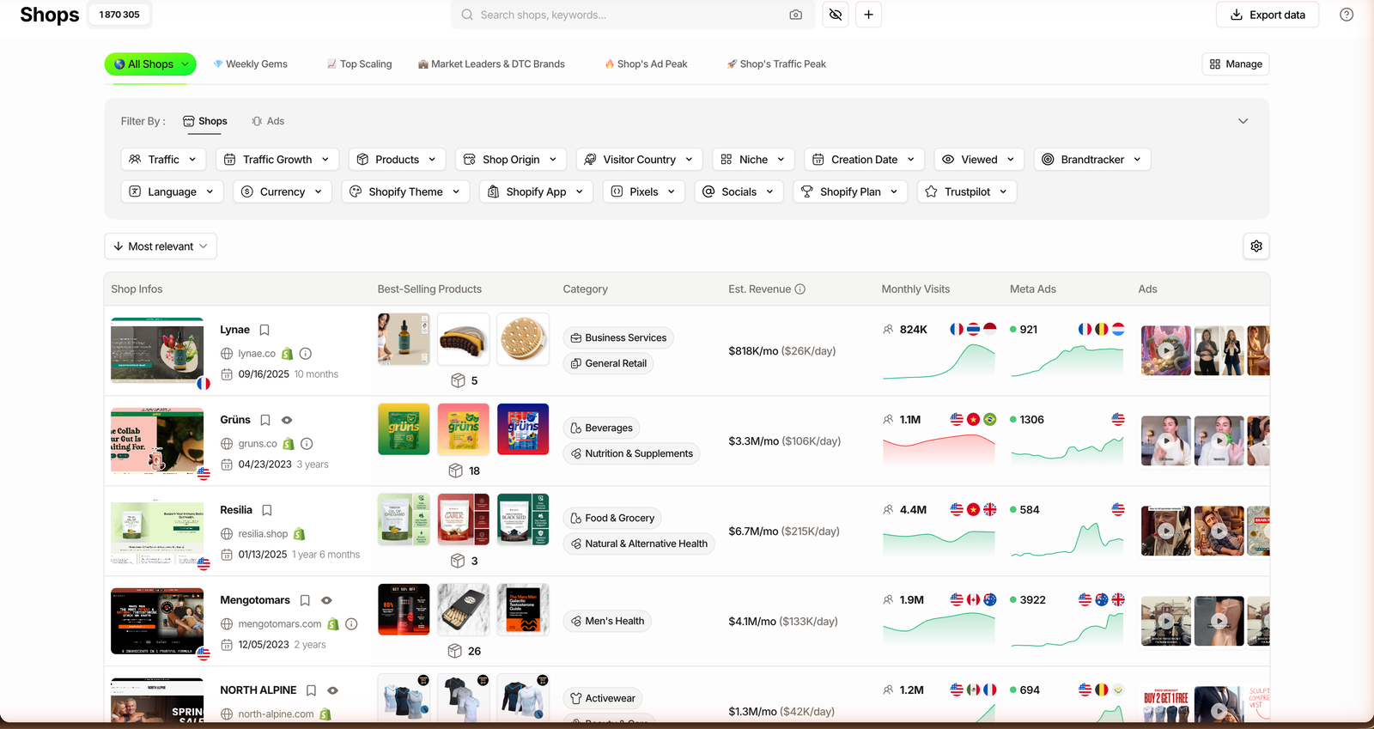This screenshot has width=1374, height=729.
Task: Open the lynae.co link
Action: 257,354
